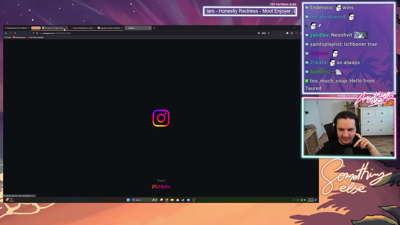Image resolution: width=400 pixels, height=225 pixels.
Task: Click too_much_soup's Hello from Taured message
Action: coord(340,84)
